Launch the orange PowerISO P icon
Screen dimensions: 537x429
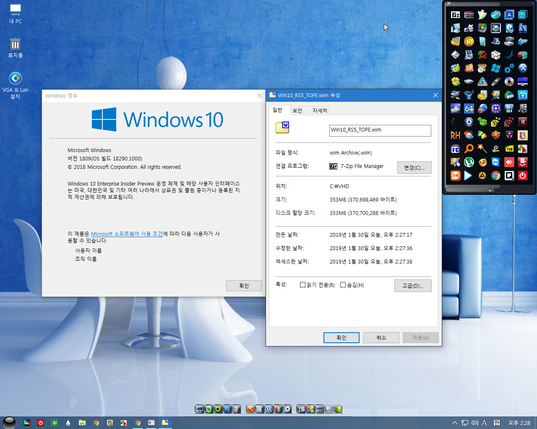click(469, 41)
